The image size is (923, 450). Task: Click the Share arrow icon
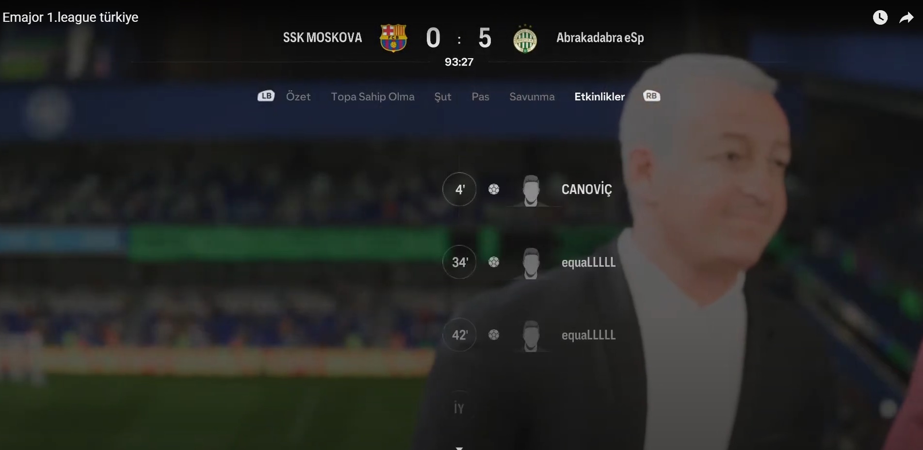[906, 18]
